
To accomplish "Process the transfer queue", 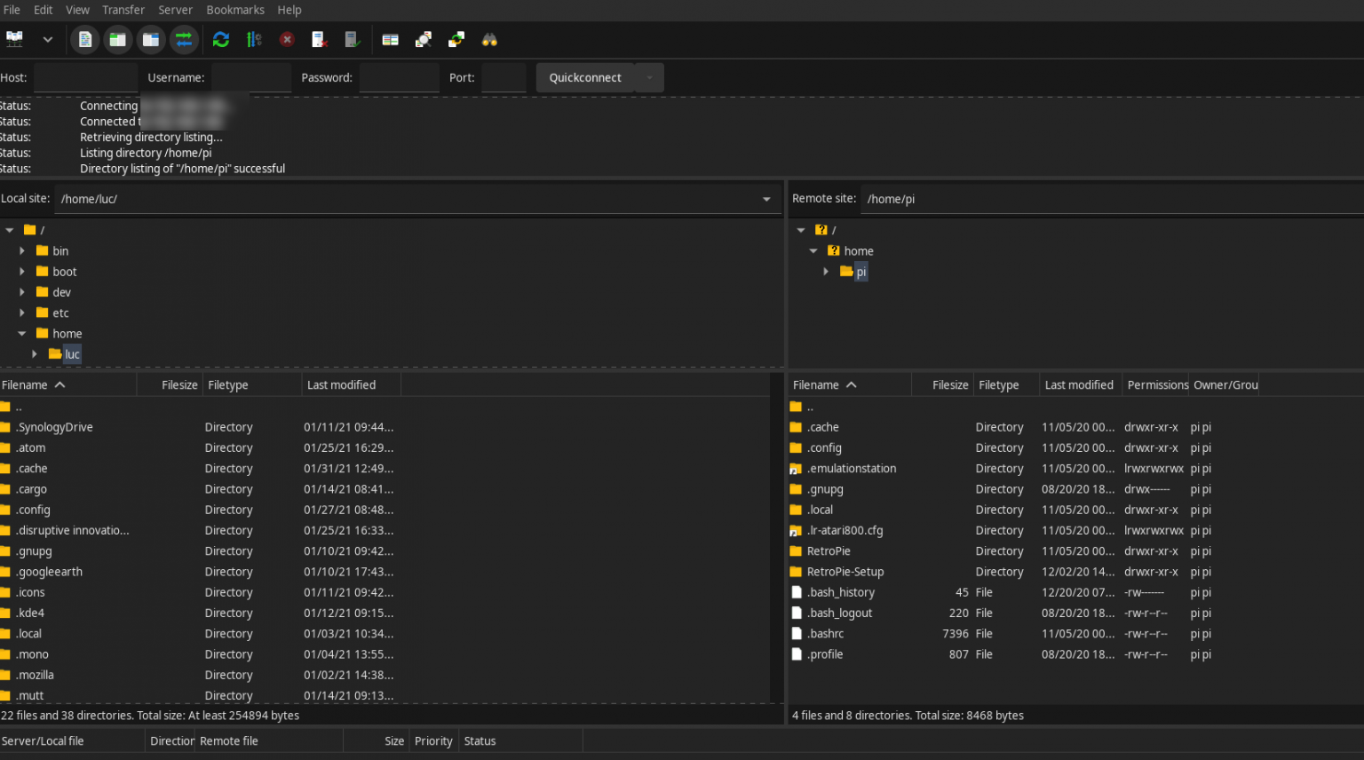I will [254, 39].
